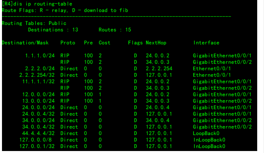
Task: Click next hop 2.2.2.254
Action: coord(159,69)
